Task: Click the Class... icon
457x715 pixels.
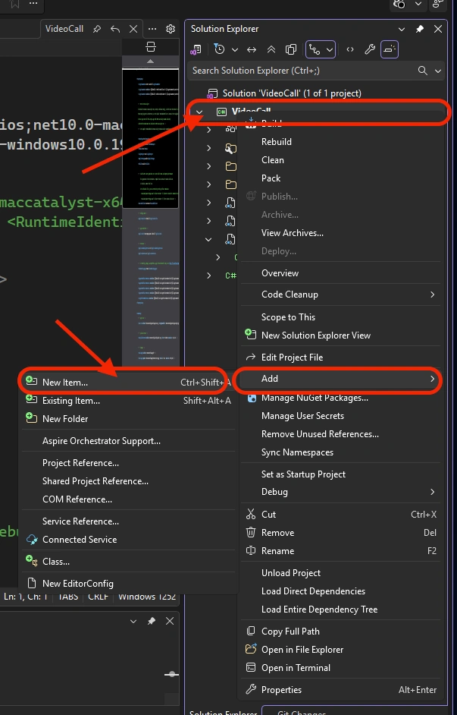Action: (31, 561)
